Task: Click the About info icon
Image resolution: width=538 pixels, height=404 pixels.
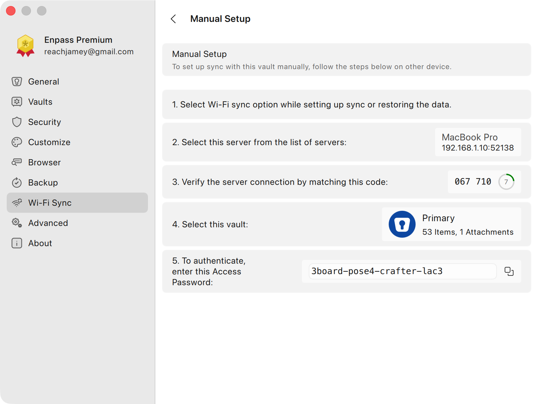Action: [17, 243]
